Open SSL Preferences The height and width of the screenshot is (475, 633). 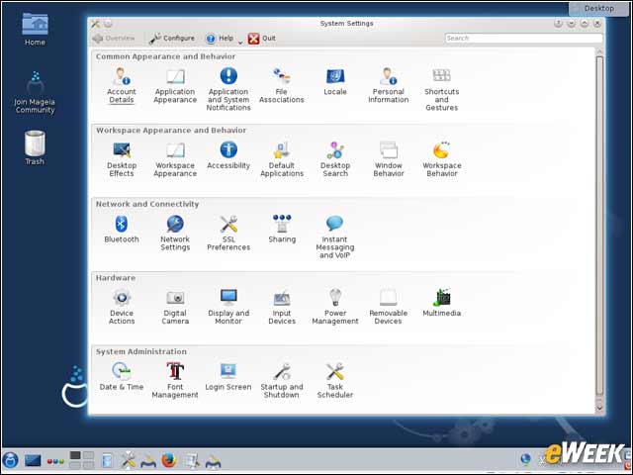pyautogui.click(x=228, y=234)
